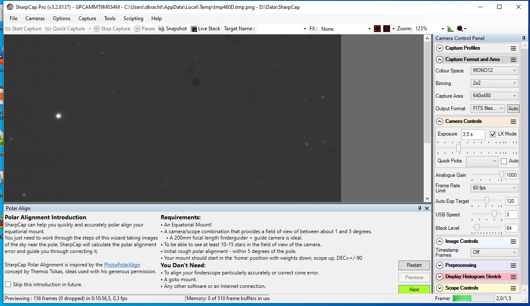This screenshot has height=306, width=530.
Task: Open the PhotoPolarAlign link
Action: [x=122, y=265]
